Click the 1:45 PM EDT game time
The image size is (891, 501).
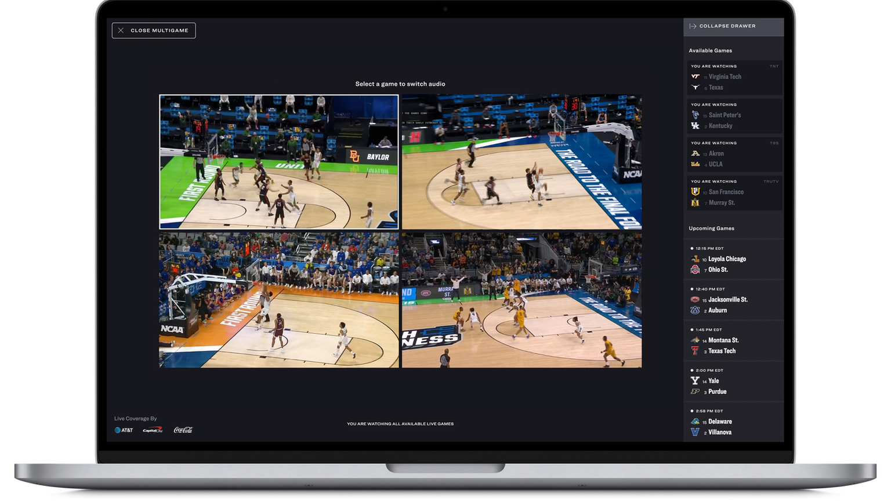[x=708, y=329]
